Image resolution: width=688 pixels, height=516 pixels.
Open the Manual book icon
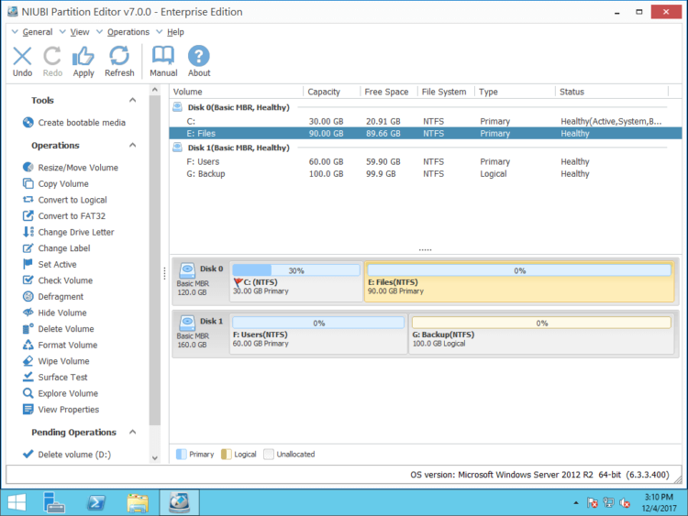[x=163, y=61]
